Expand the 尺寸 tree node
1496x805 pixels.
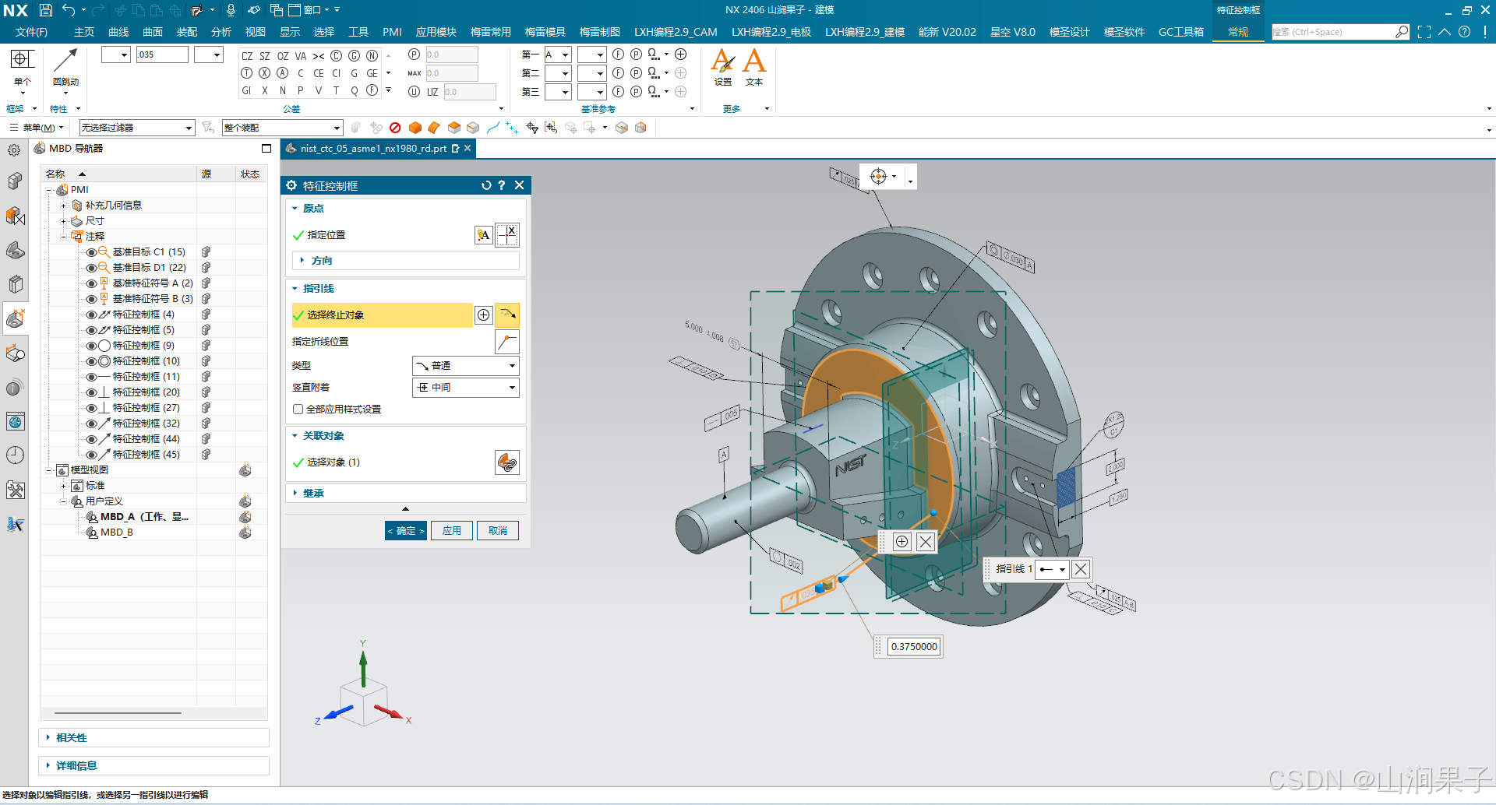tap(64, 221)
